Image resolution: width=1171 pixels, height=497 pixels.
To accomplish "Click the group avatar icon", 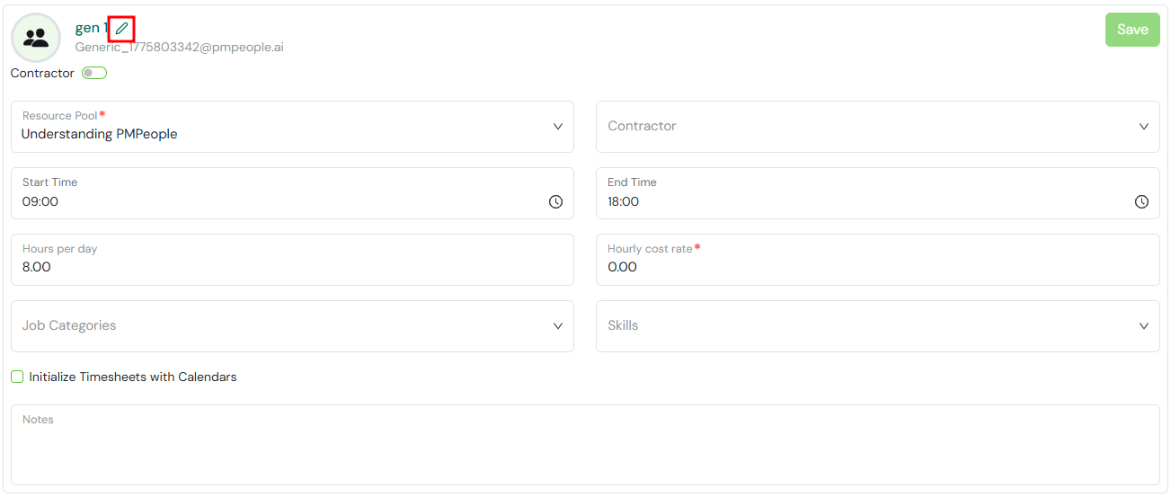I will click(36, 38).
